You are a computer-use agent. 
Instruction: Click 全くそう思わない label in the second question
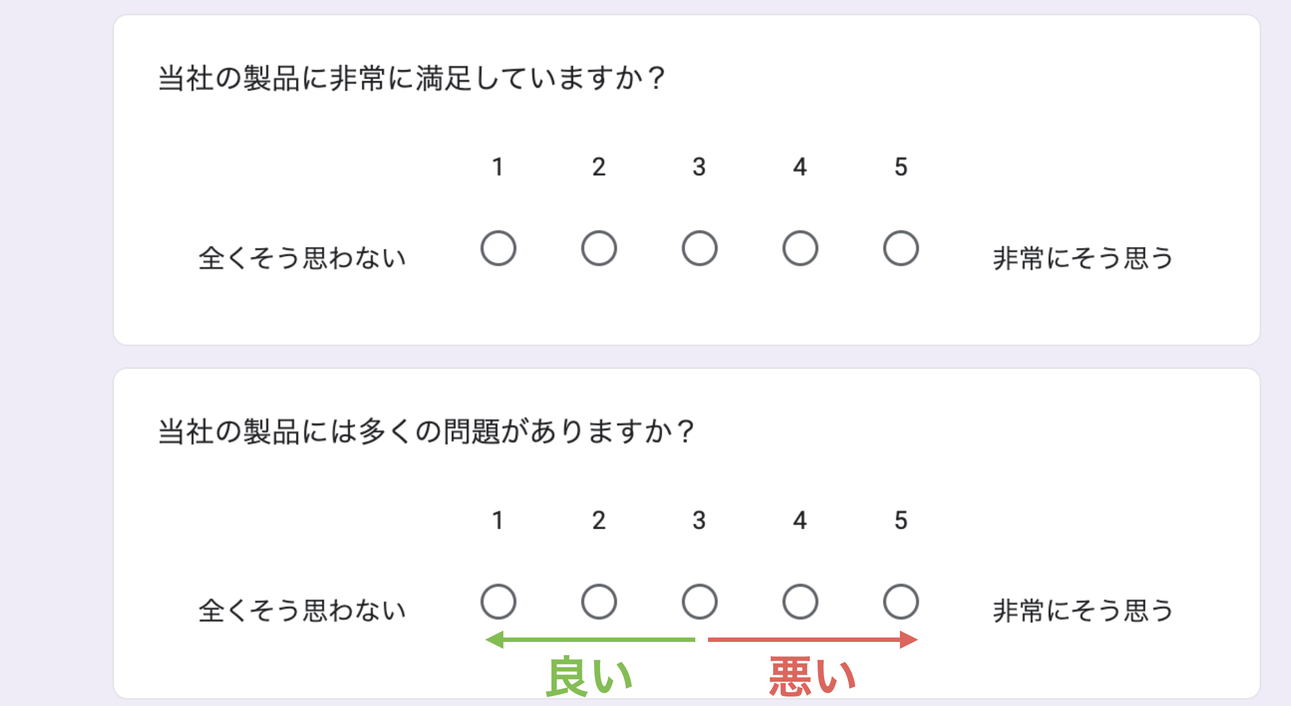click(303, 611)
